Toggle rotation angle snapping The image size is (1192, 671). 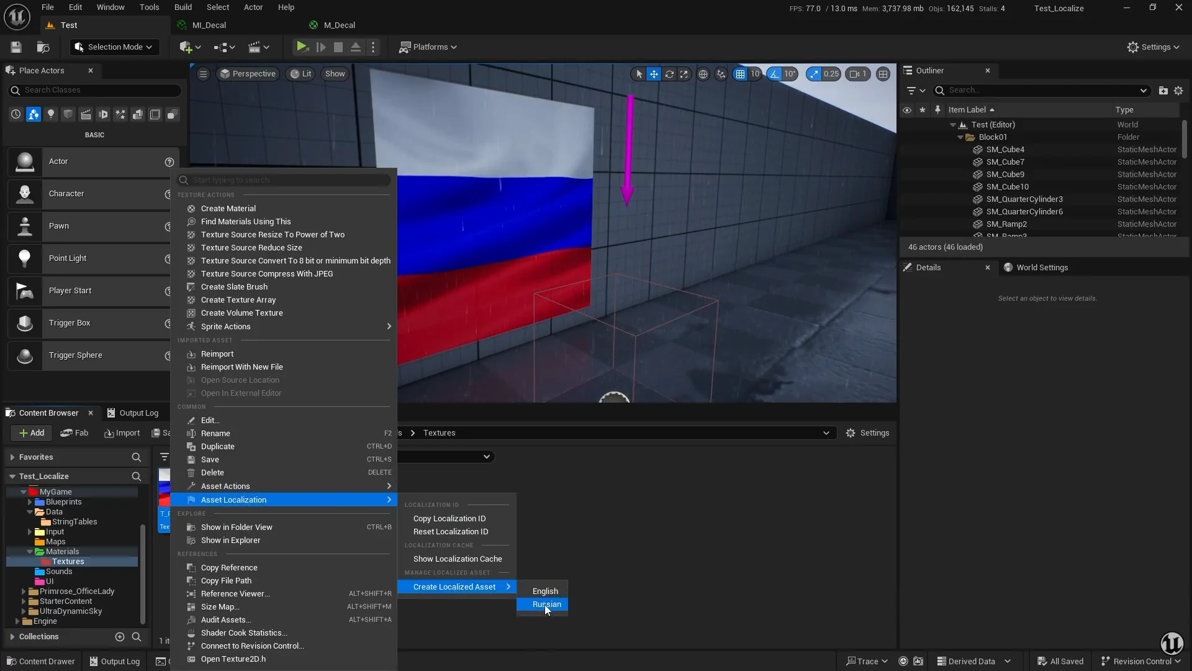(x=774, y=74)
